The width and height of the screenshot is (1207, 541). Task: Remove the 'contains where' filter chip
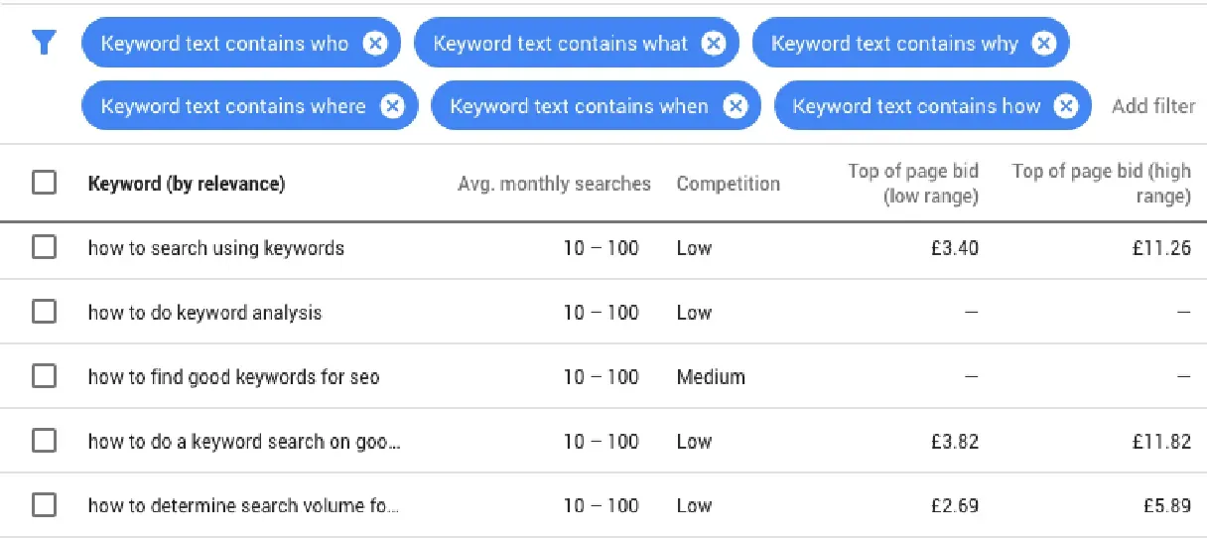pos(392,106)
